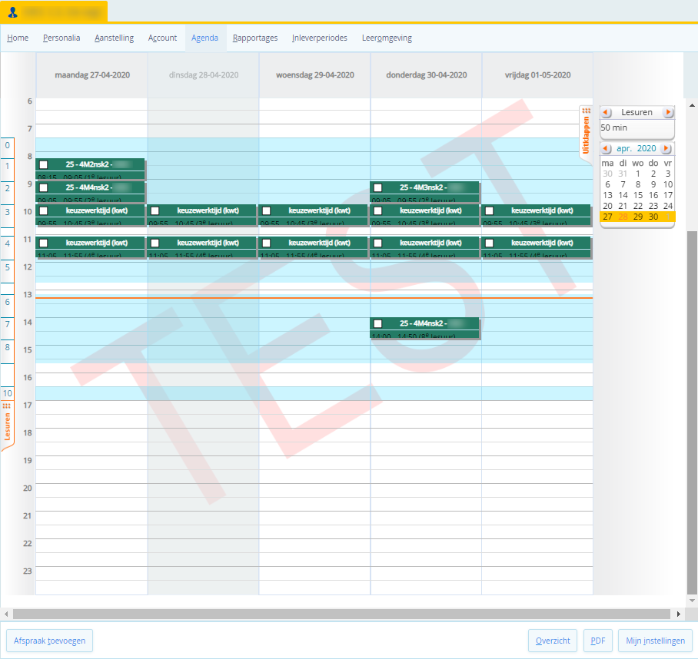Image resolution: width=698 pixels, height=659 pixels.
Task: Open the Inleverperiodes tab
Action: (320, 38)
